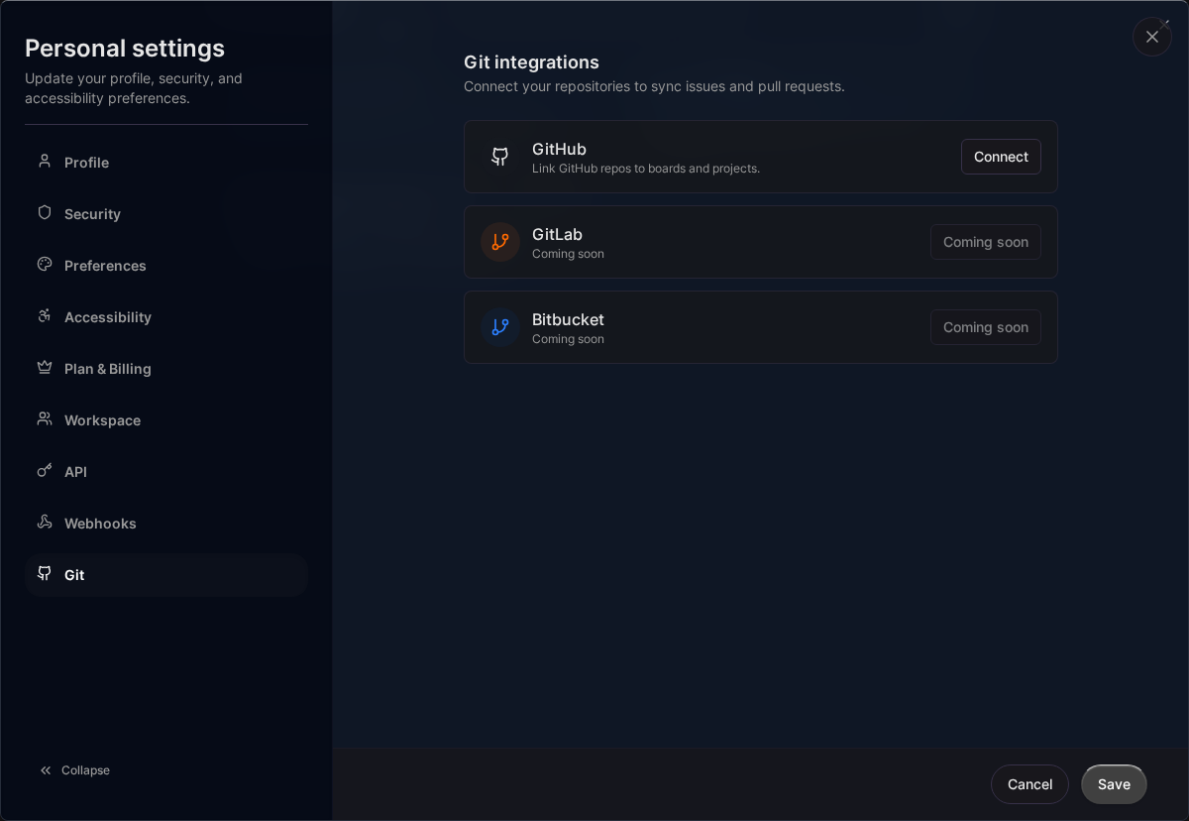Open Security settings via the shield icon
This screenshot has height=821, width=1189.
coord(44,213)
